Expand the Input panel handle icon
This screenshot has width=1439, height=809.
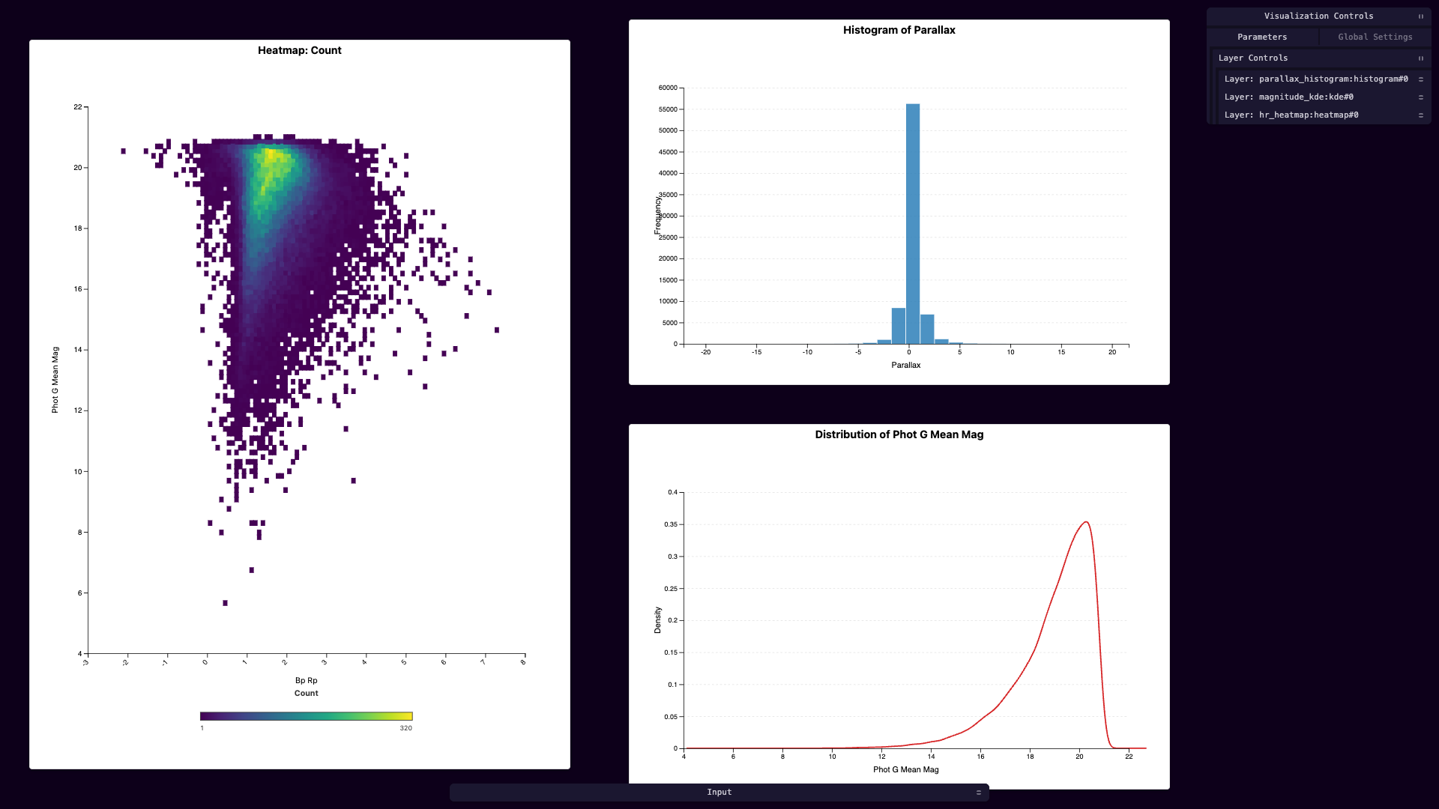pyautogui.click(x=978, y=793)
